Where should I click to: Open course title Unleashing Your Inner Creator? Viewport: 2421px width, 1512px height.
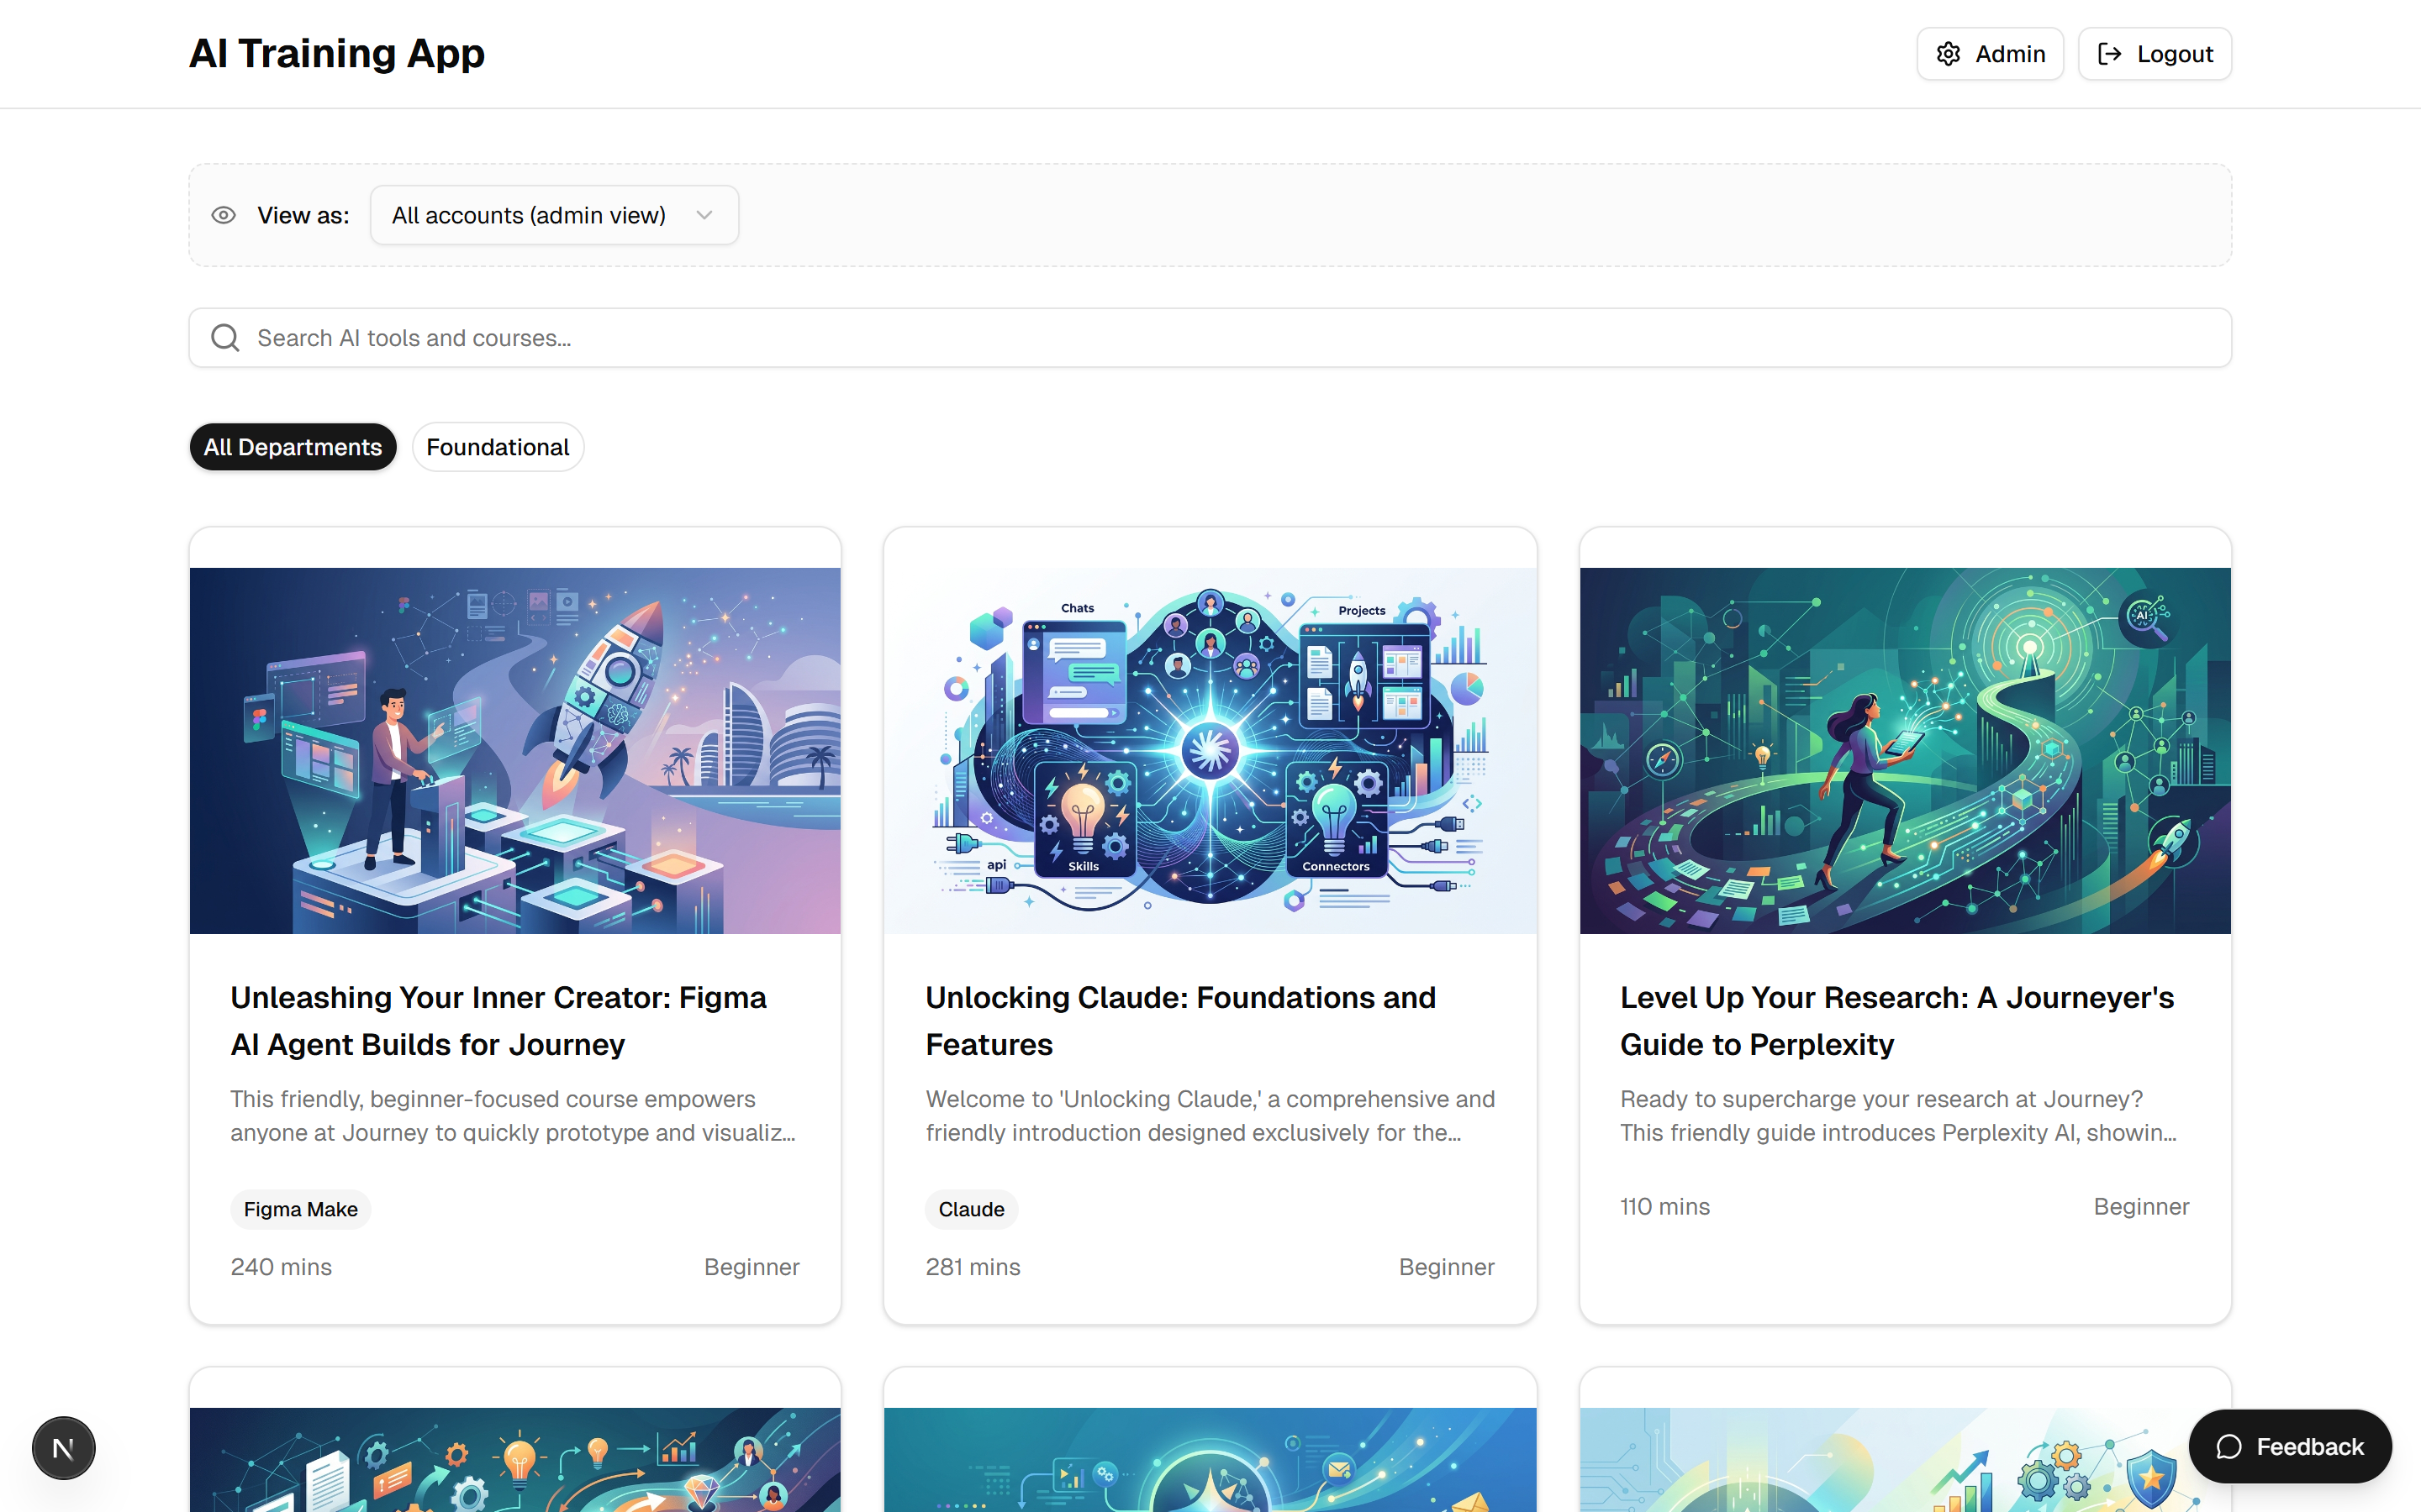[499, 1021]
